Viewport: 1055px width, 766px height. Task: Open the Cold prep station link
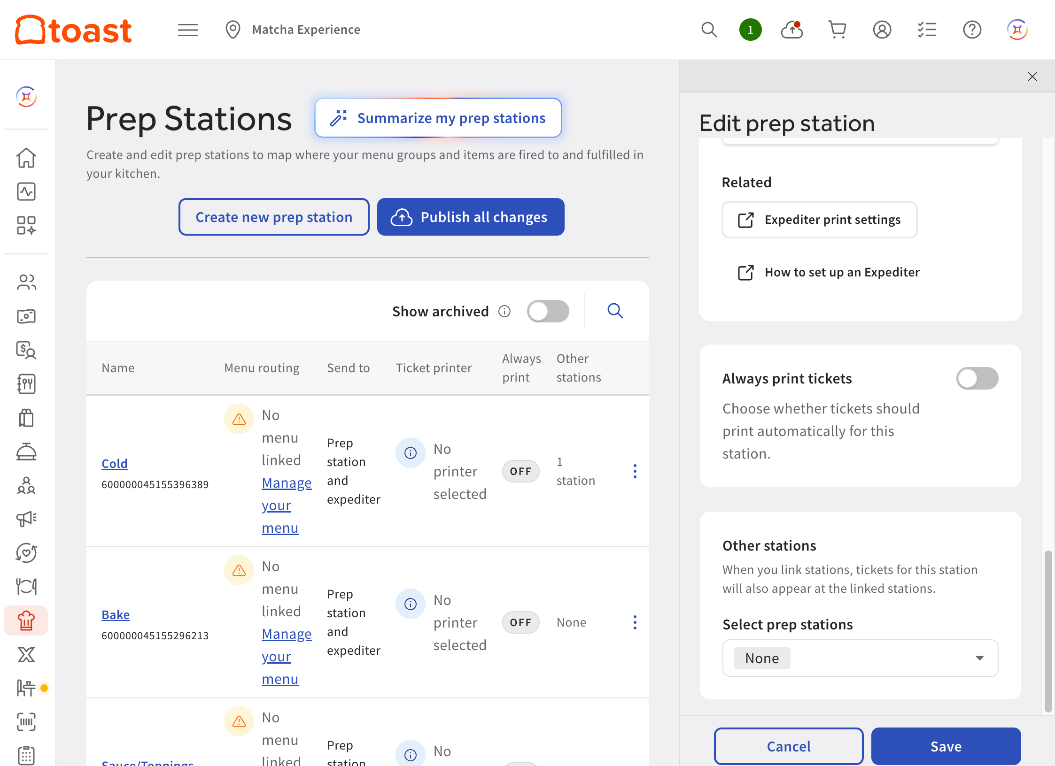pos(115,463)
